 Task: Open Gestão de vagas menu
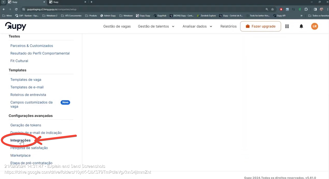[117, 26]
